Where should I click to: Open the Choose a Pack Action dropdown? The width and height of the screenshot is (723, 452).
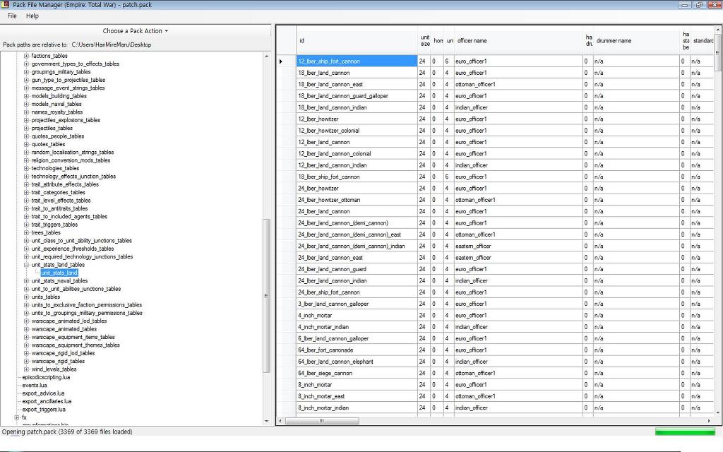click(x=136, y=31)
